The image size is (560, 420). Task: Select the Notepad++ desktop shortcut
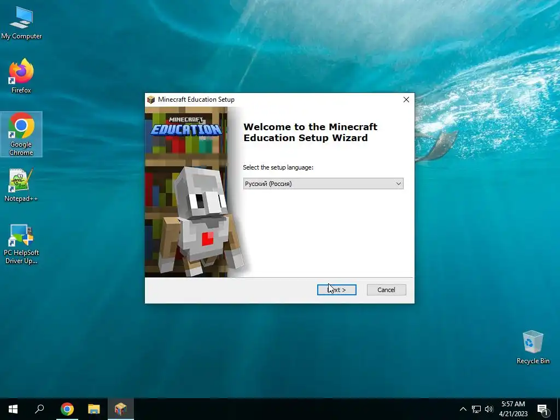(x=21, y=185)
